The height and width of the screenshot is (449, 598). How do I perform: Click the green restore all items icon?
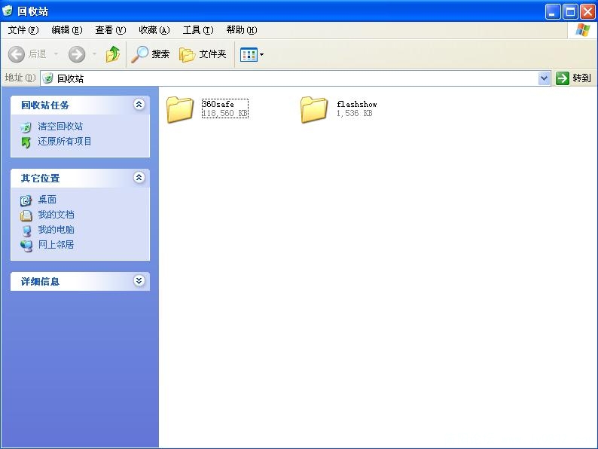click(26, 142)
